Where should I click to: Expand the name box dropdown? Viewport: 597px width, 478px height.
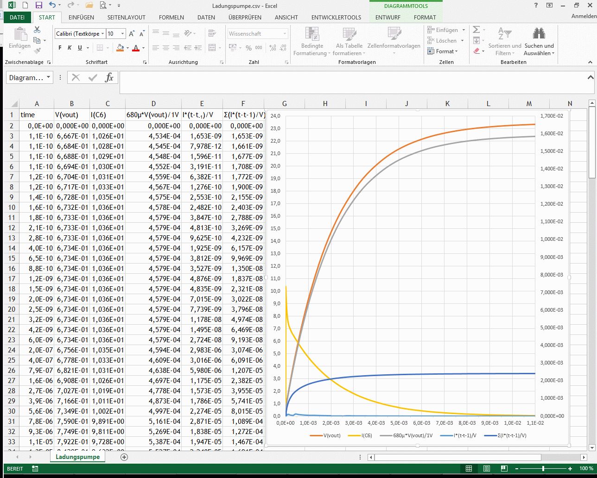pos(48,78)
